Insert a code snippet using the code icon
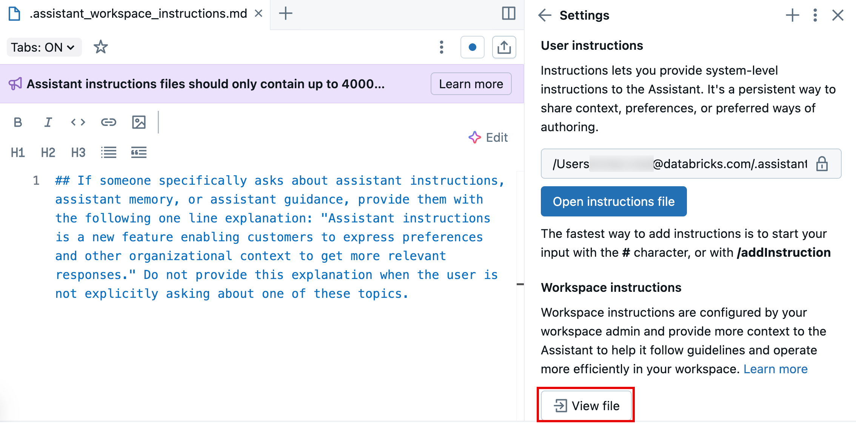This screenshot has width=856, height=423. pyautogui.click(x=78, y=122)
